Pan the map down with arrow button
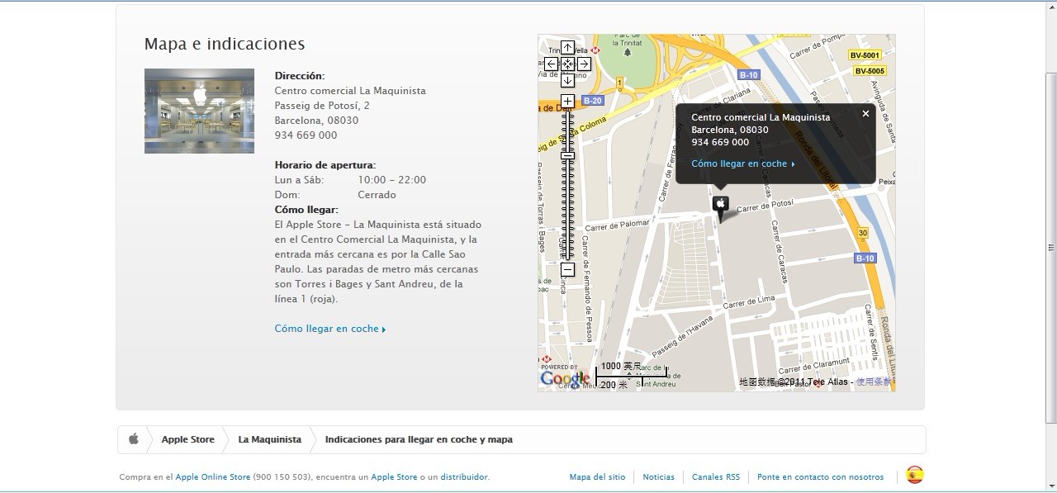The image size is (1057, 493). pos(567,80)
